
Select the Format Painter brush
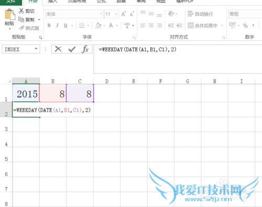coord(21,28)
